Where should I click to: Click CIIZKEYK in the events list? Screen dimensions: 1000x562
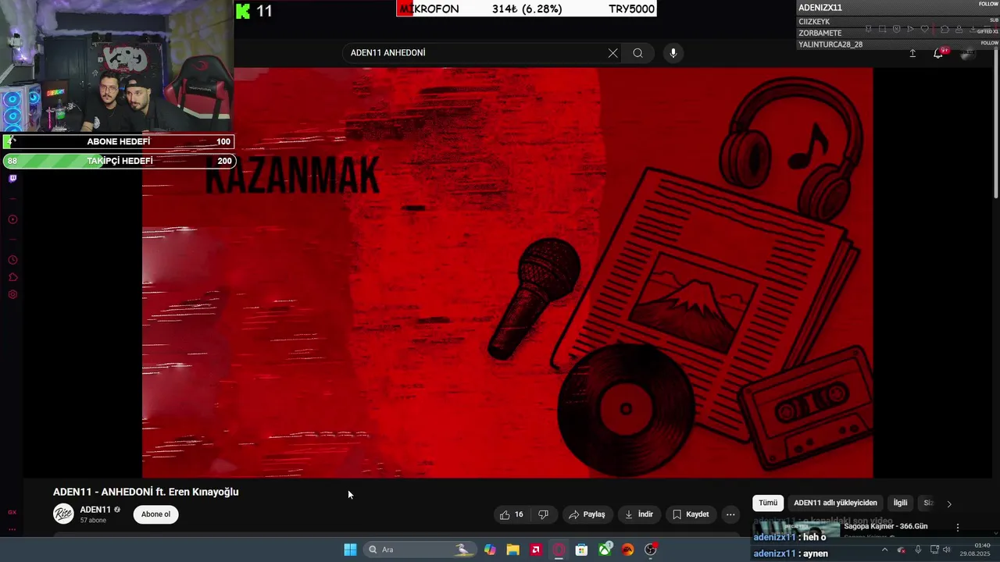[814, 22]
